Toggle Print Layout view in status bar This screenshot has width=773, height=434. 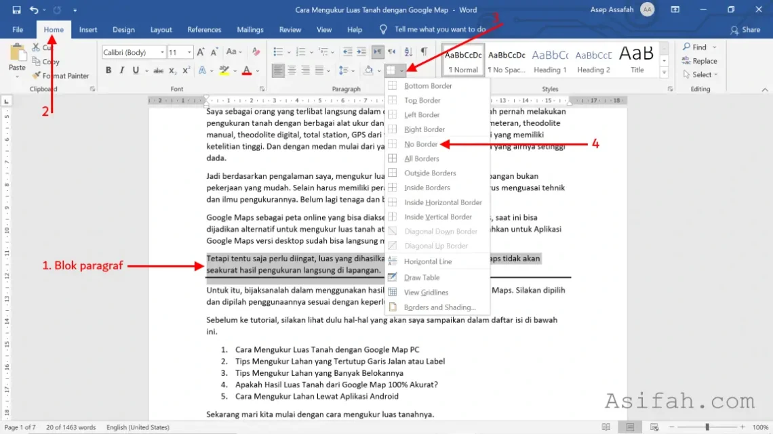coord(630,427)
